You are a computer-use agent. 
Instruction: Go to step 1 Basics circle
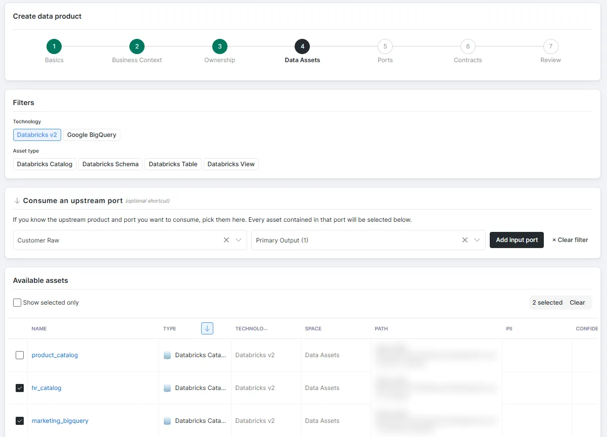(54, 46)
